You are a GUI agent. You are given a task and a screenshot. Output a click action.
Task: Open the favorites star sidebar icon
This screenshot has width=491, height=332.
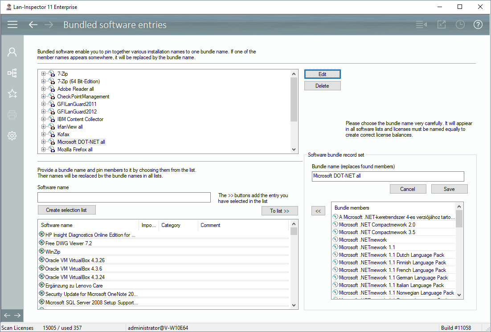pyautogui.click(x=12, y=93)
